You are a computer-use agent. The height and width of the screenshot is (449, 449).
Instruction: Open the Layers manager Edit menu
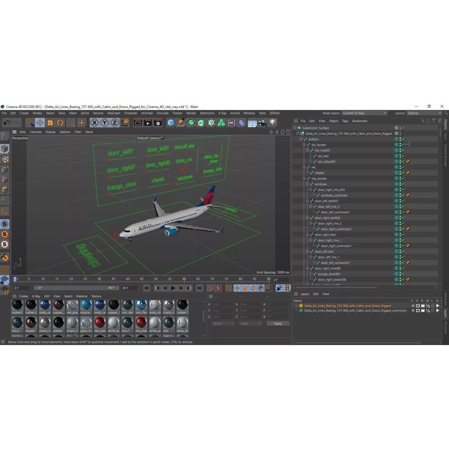click(x=316, y=294)
